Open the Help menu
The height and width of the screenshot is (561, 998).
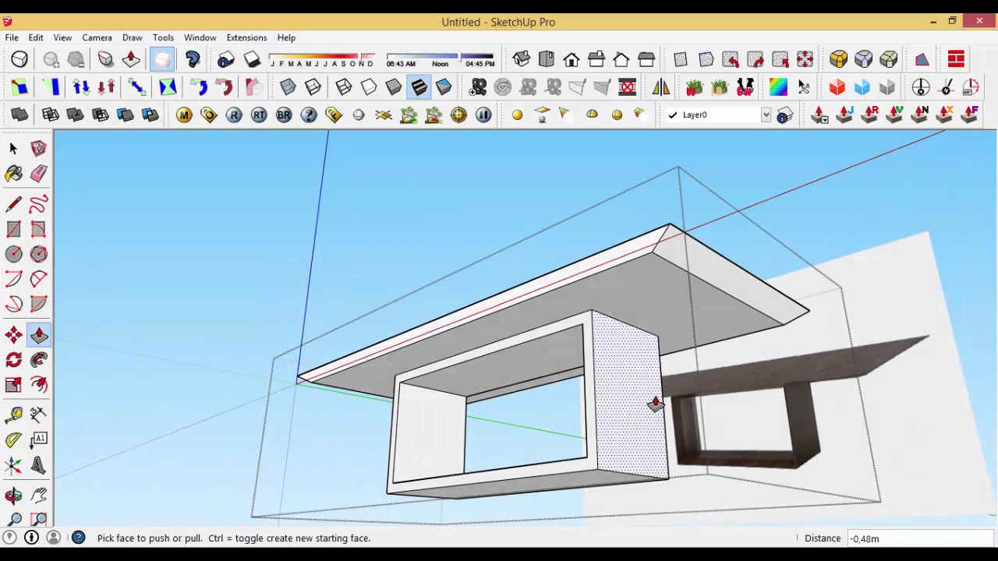(x=286, y=37)
